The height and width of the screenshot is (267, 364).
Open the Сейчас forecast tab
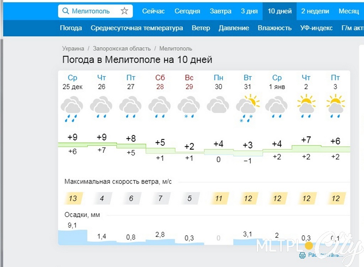tap(153, 11)
